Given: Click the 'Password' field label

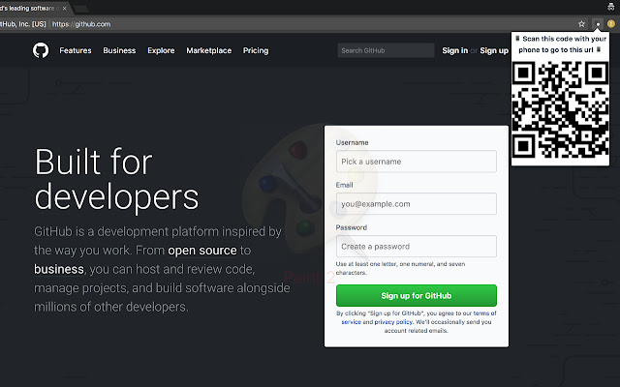Looking at the screenshot, I should [x=351, y=227].
